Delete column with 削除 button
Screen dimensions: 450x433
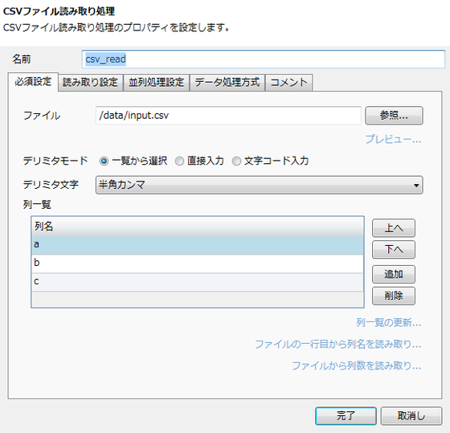tap(394, 296)
